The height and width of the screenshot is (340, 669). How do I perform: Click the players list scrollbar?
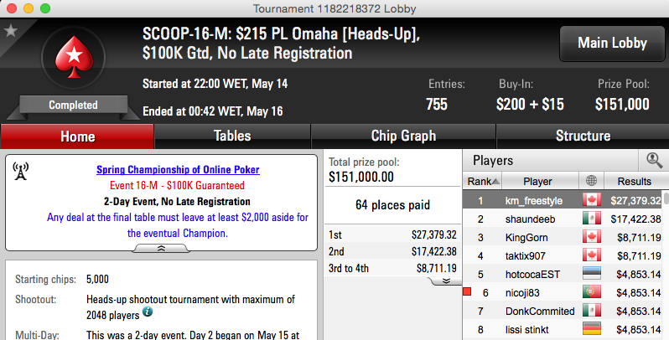(666, 264)
